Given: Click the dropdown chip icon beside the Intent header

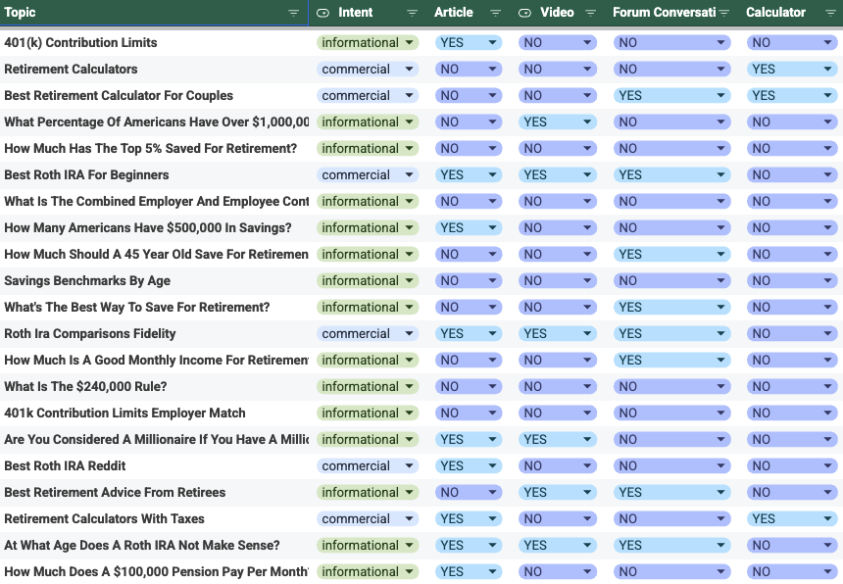Looking at the screenshot, I should (323, 13).
